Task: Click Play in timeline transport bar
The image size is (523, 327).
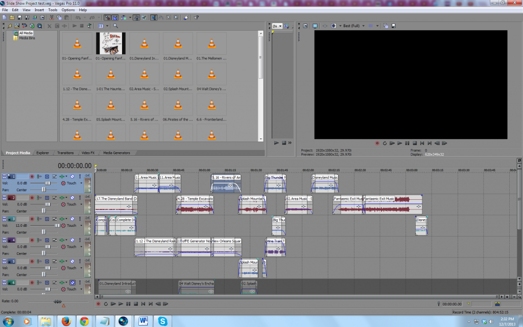Action: (x=121, y=303)
